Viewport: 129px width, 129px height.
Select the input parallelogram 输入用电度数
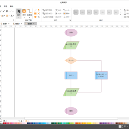coord(71,45)
